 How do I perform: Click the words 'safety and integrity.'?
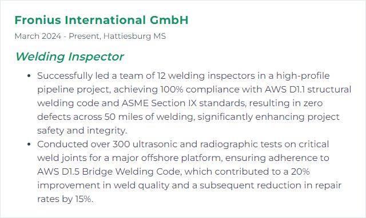(82, 131)
